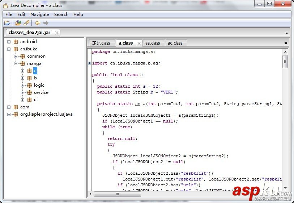Viewport: 294px width, 203px height.
Task: Expand the ui package node
Action: click(x=22, y=100)
